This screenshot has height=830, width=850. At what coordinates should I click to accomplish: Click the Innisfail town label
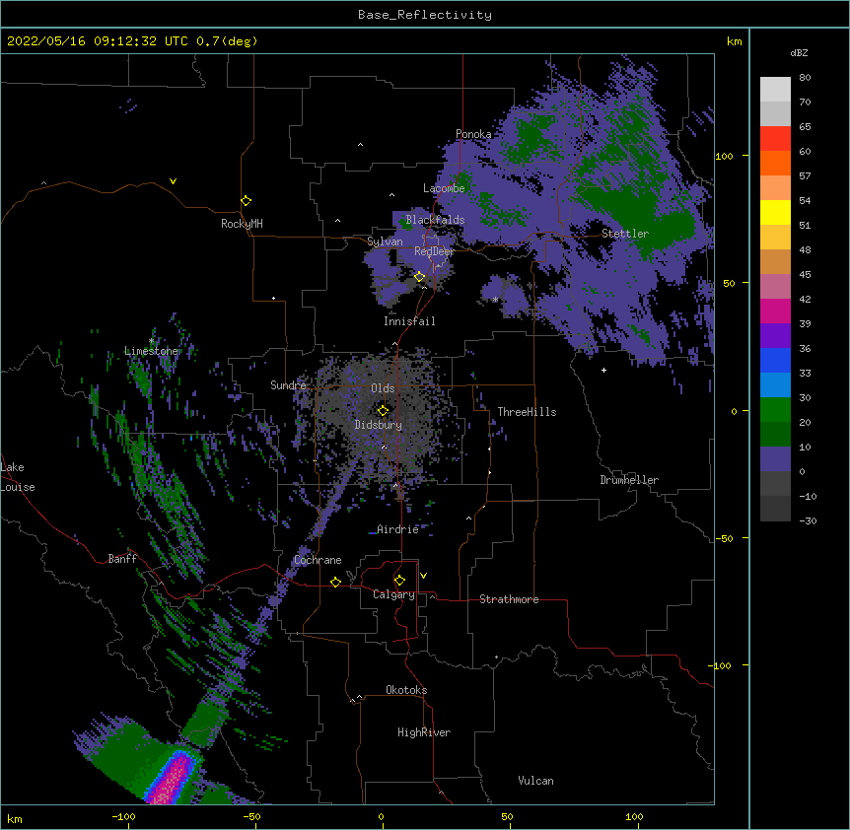point(409,321)
